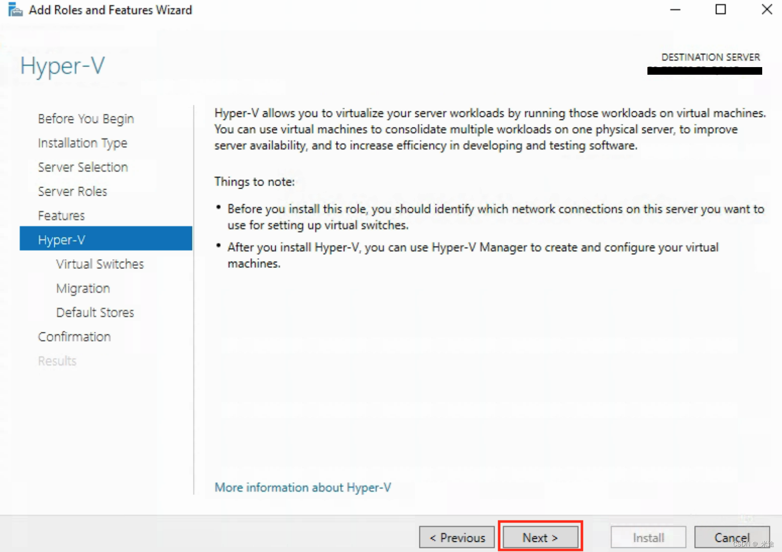
Task: Click the Add Roles and Features Wizard icon
Action: click(14, 9)
